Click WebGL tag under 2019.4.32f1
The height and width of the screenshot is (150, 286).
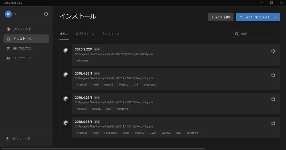[123, 85]
